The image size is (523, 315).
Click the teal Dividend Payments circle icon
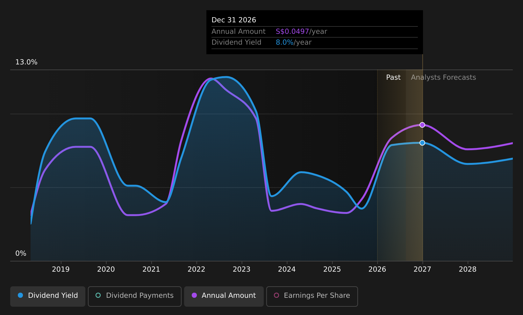point(98,295)
